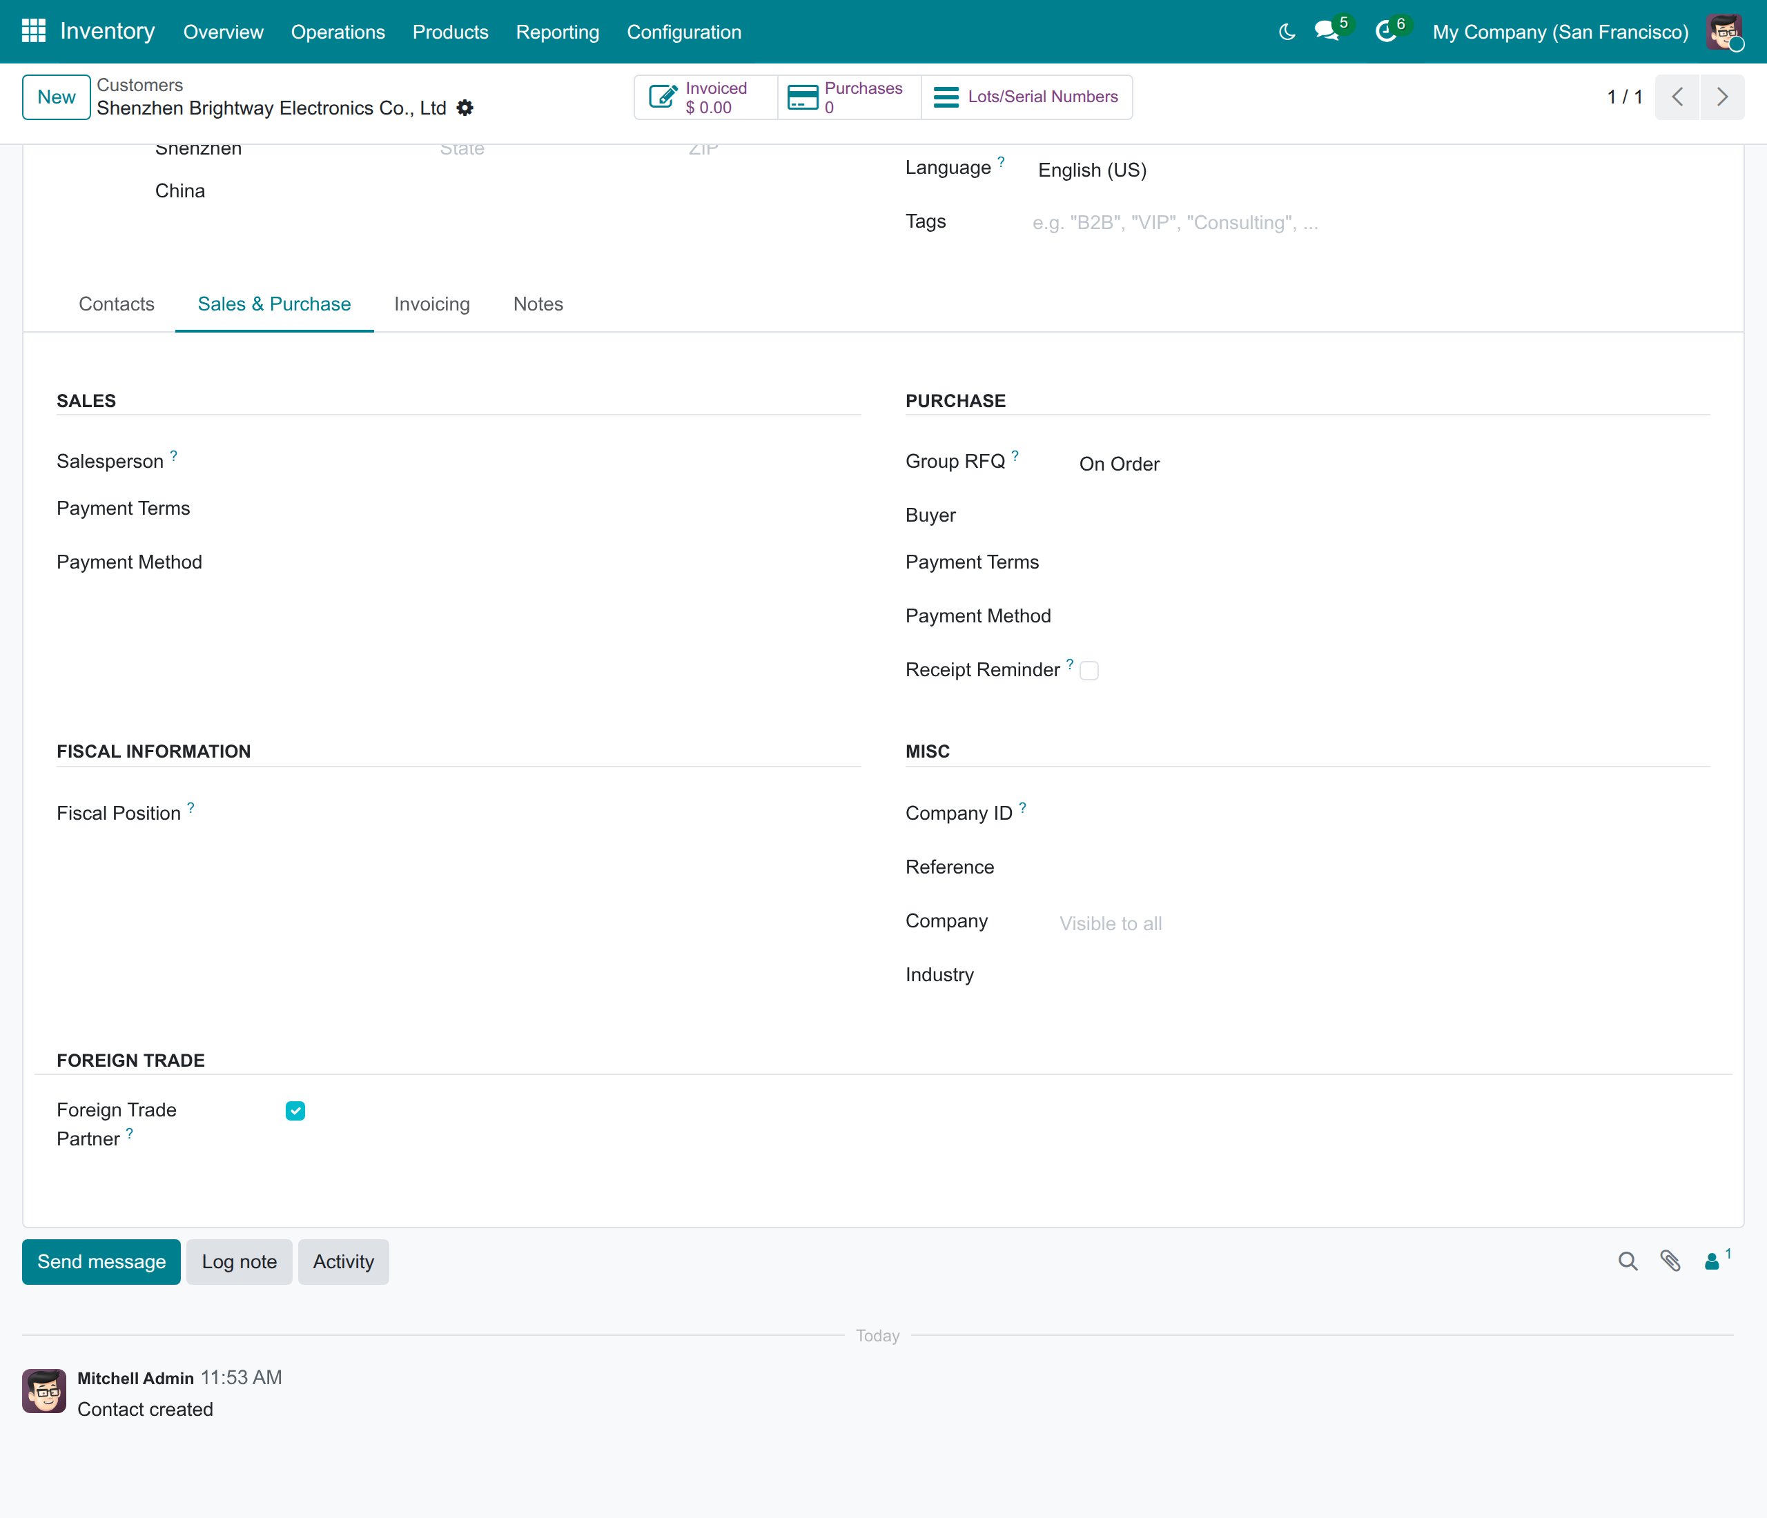Uncheck Foreign Trade Partner checkbox
The height and width of the screenshot is (1518, 1767).
(x=295, y=1111)
